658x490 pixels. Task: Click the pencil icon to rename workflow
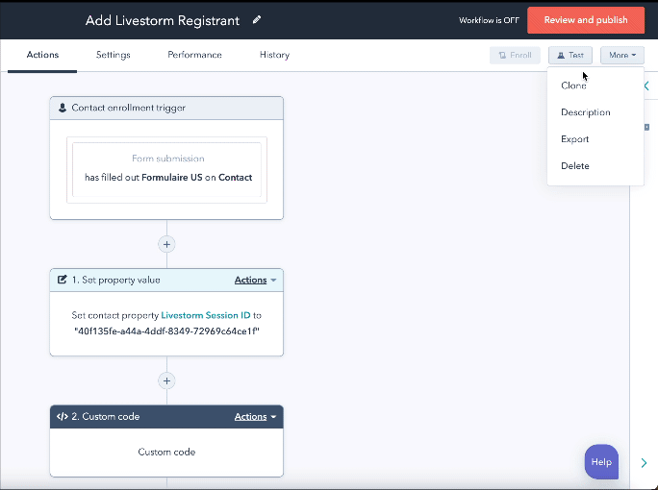coord(257,20)
